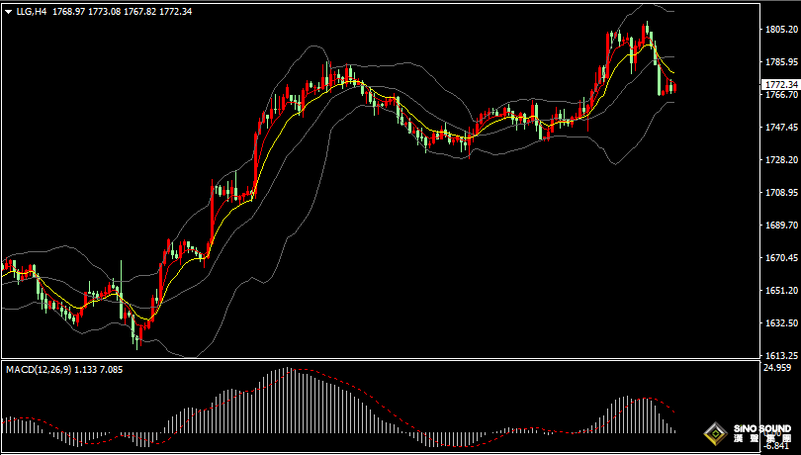Click the 1805.20 price axis label
801x455 pixels.
click(781, 30)
